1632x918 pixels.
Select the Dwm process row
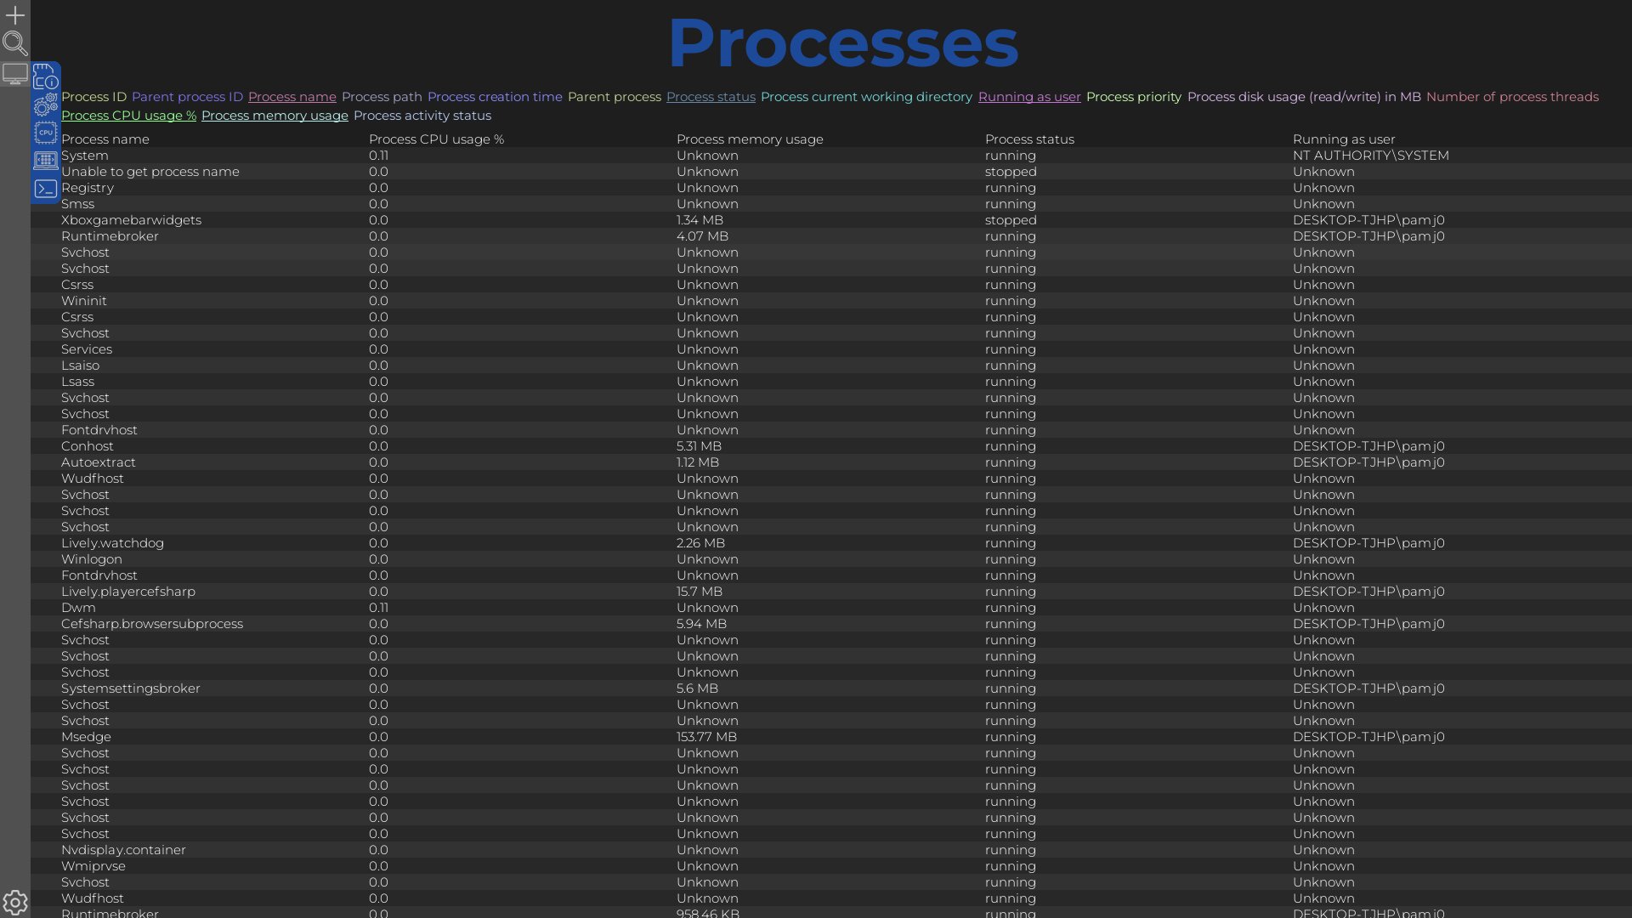coord(831,608)
